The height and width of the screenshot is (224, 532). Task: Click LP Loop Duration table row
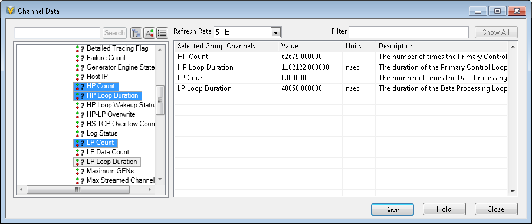pyautogui.click(x=341, y=89)
